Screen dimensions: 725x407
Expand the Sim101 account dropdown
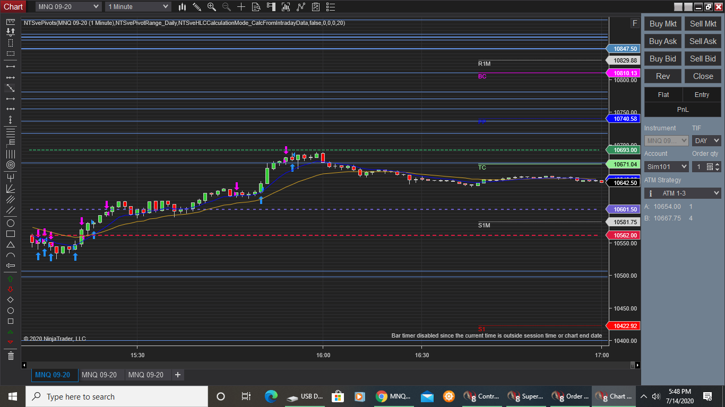pos(666,167)
